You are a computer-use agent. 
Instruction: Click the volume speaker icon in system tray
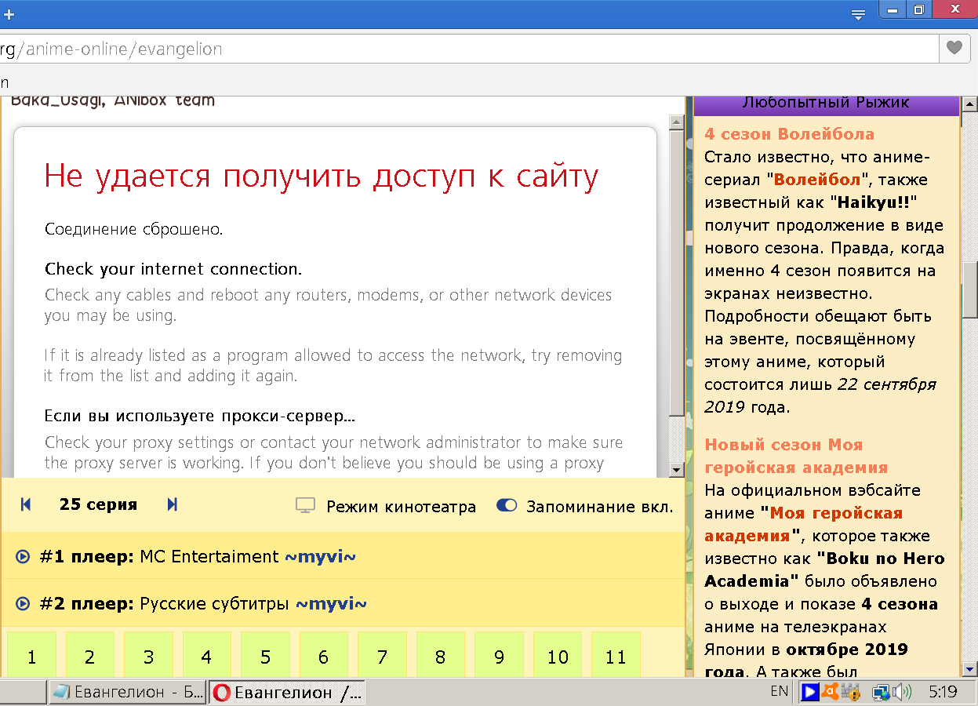click(903, 693)
